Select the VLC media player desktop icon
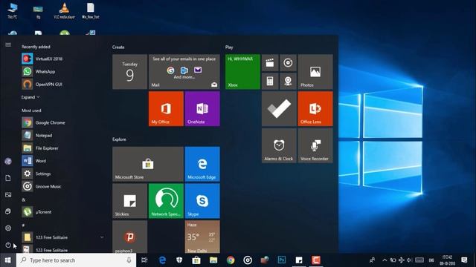Screen dimensions: 476x267 [64, 11]
